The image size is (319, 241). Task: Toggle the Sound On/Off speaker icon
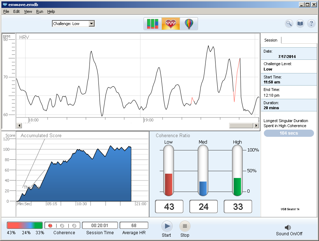pyautogui.click(x=288, y=227)
